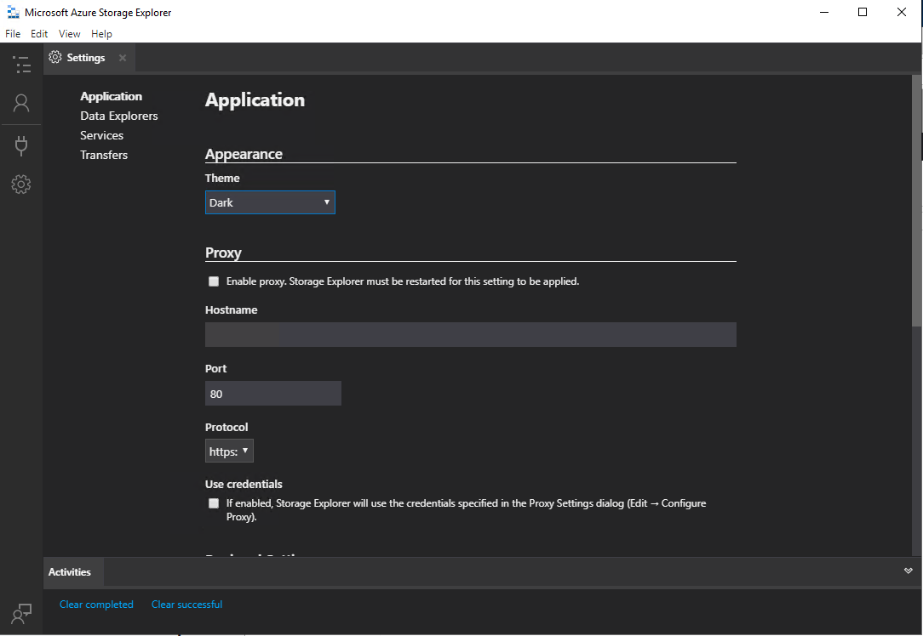Screen dimensions: 923x636
Task: Click Azure Storage Explorer app icon
Action: point(13,13)
